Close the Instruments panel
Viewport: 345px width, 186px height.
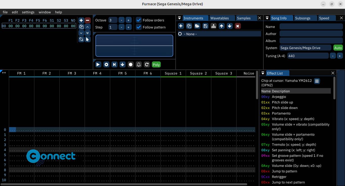tap(260, 18)
